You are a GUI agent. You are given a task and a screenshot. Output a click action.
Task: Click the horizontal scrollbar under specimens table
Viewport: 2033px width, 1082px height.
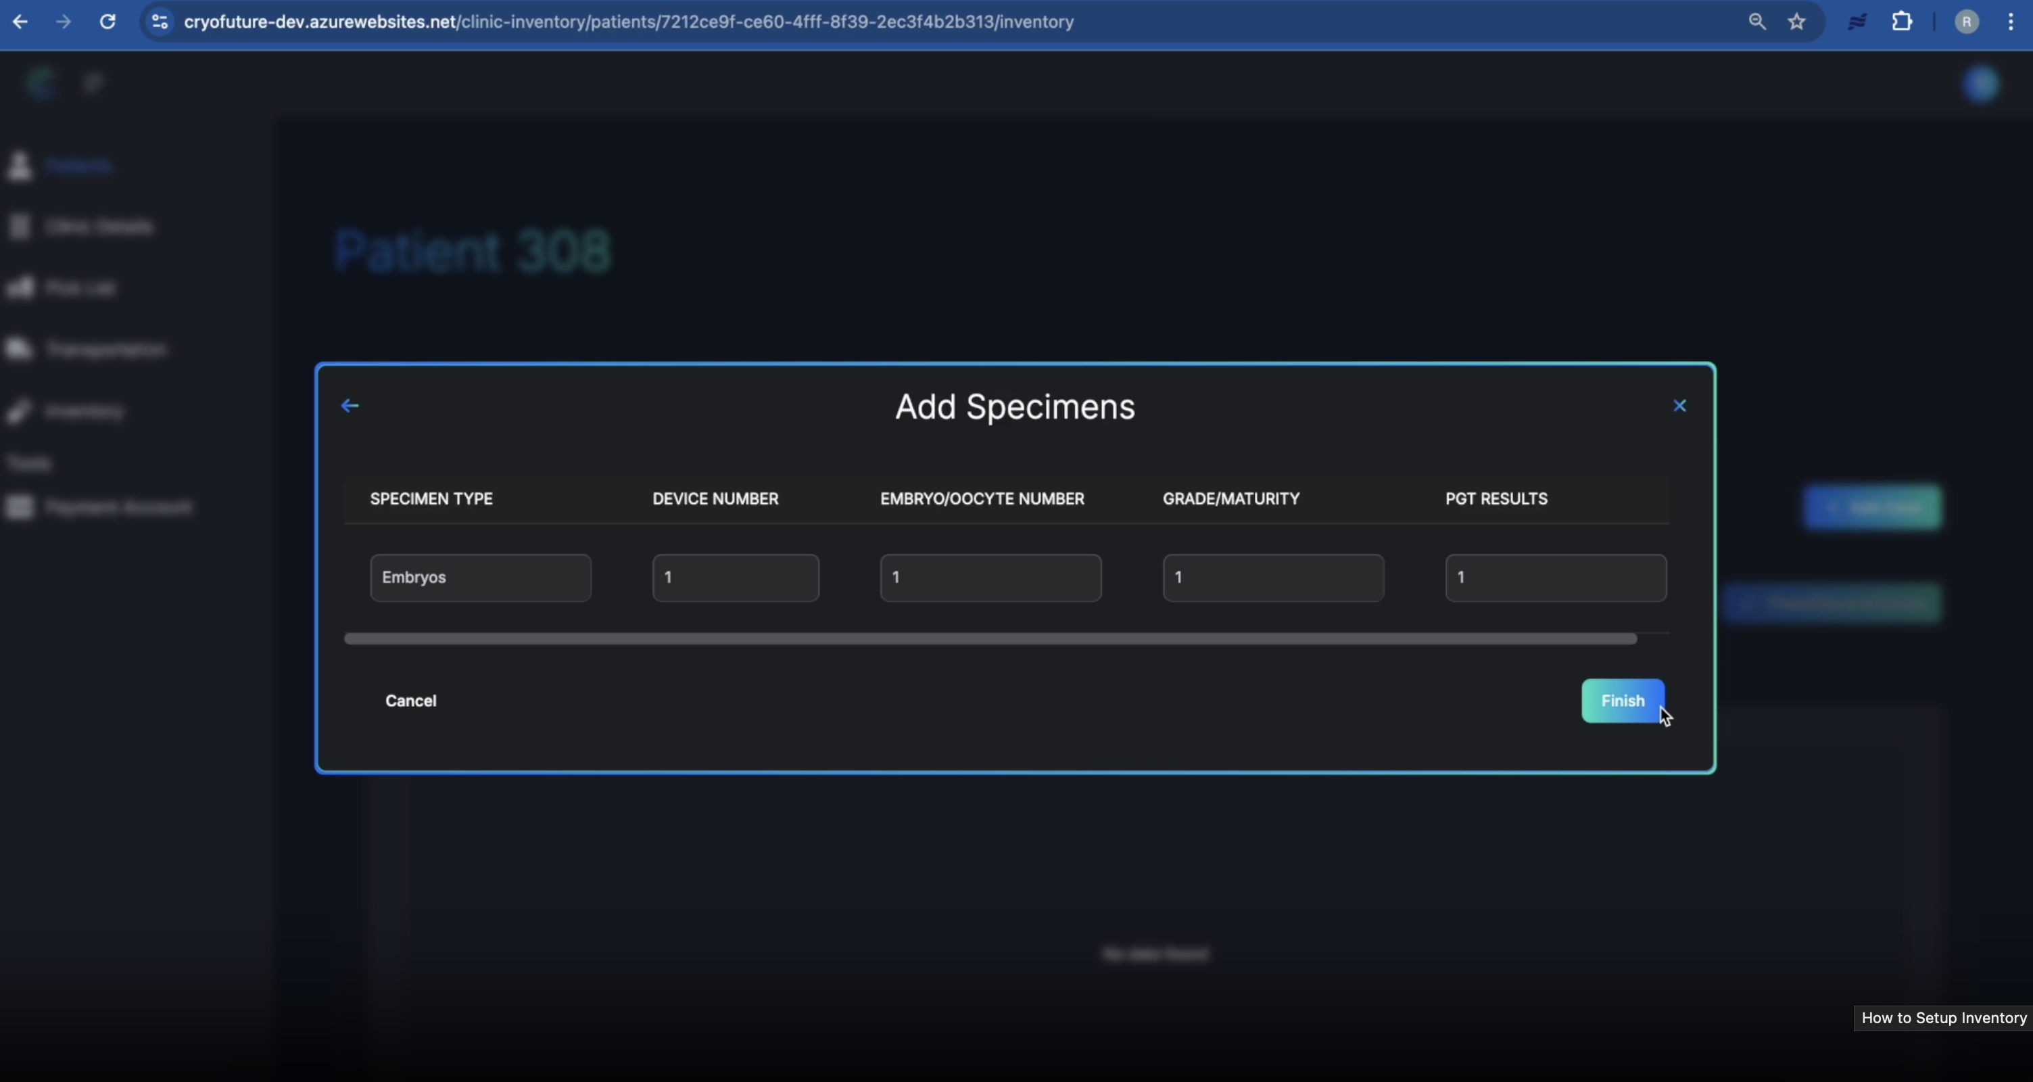tap(990, 638)
